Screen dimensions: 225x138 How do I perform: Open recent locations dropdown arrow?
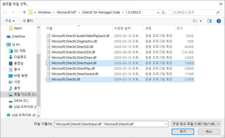click(x=19, y=12)
